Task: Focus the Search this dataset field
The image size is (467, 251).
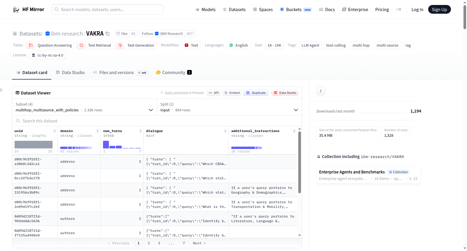Action: 157,121
